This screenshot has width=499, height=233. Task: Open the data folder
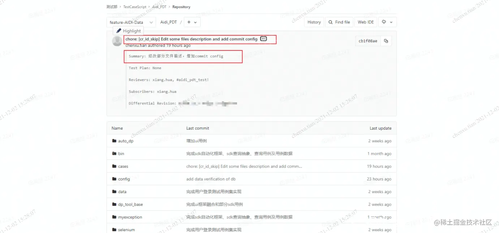pos(122,192)
